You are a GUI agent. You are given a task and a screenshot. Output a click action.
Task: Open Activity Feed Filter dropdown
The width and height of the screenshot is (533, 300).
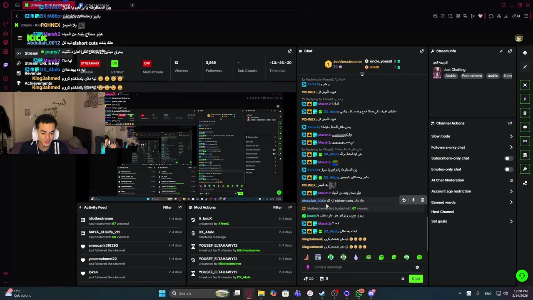click(167, 207)
